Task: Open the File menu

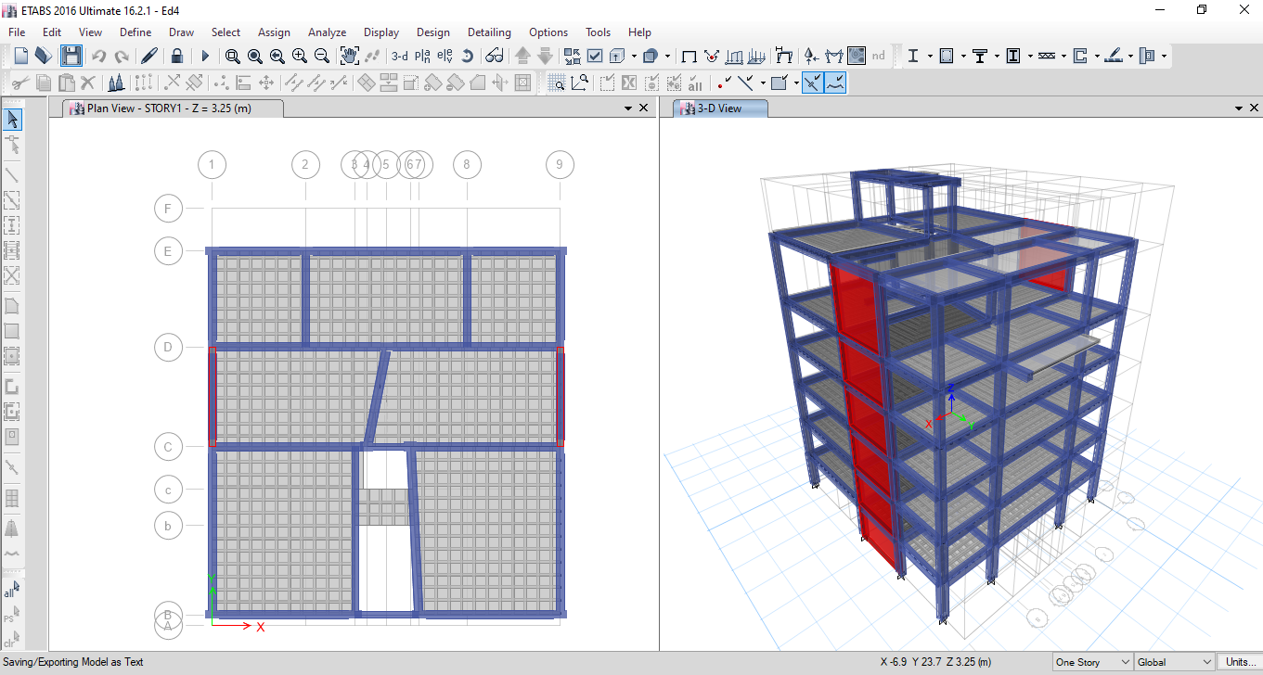Action: 17,32
